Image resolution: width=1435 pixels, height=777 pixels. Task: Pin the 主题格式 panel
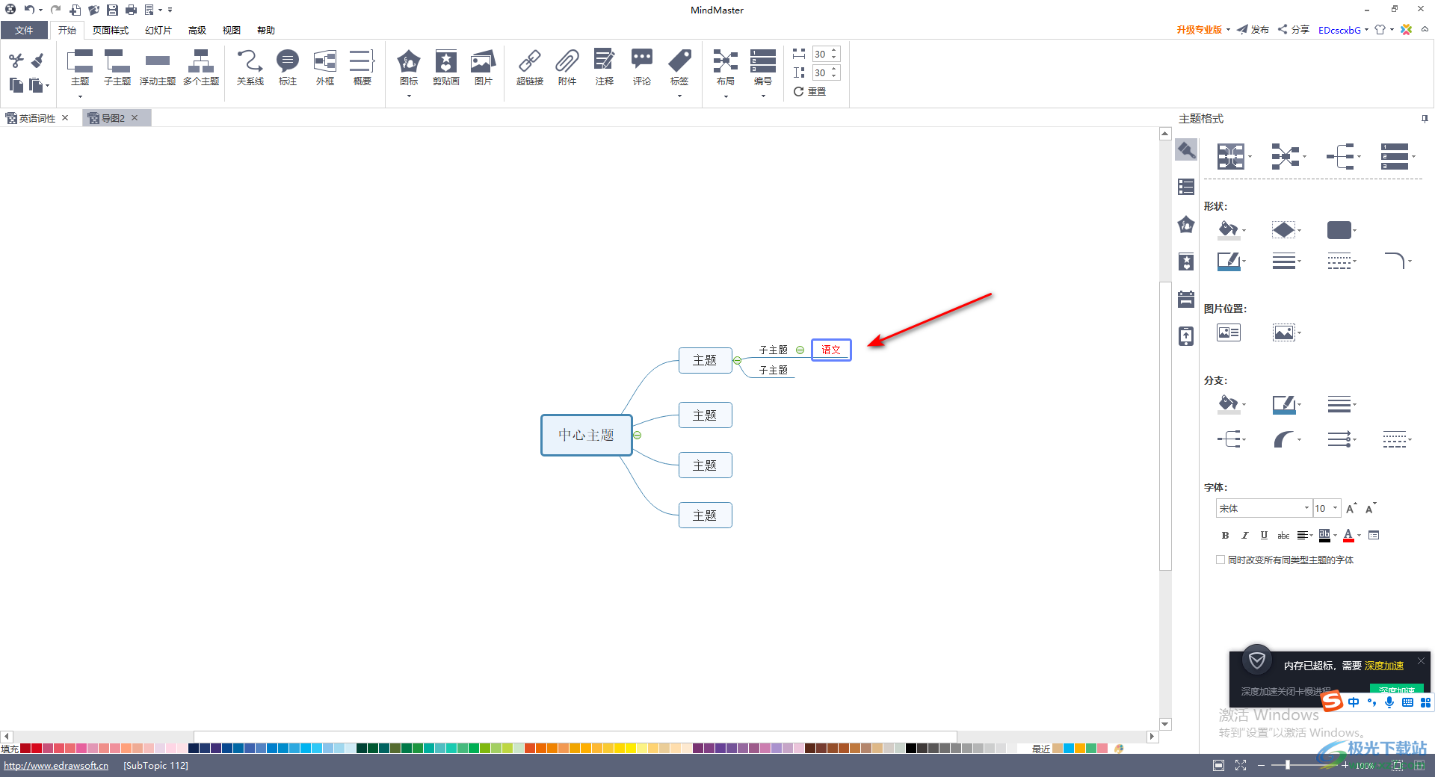click(1425, 119)
